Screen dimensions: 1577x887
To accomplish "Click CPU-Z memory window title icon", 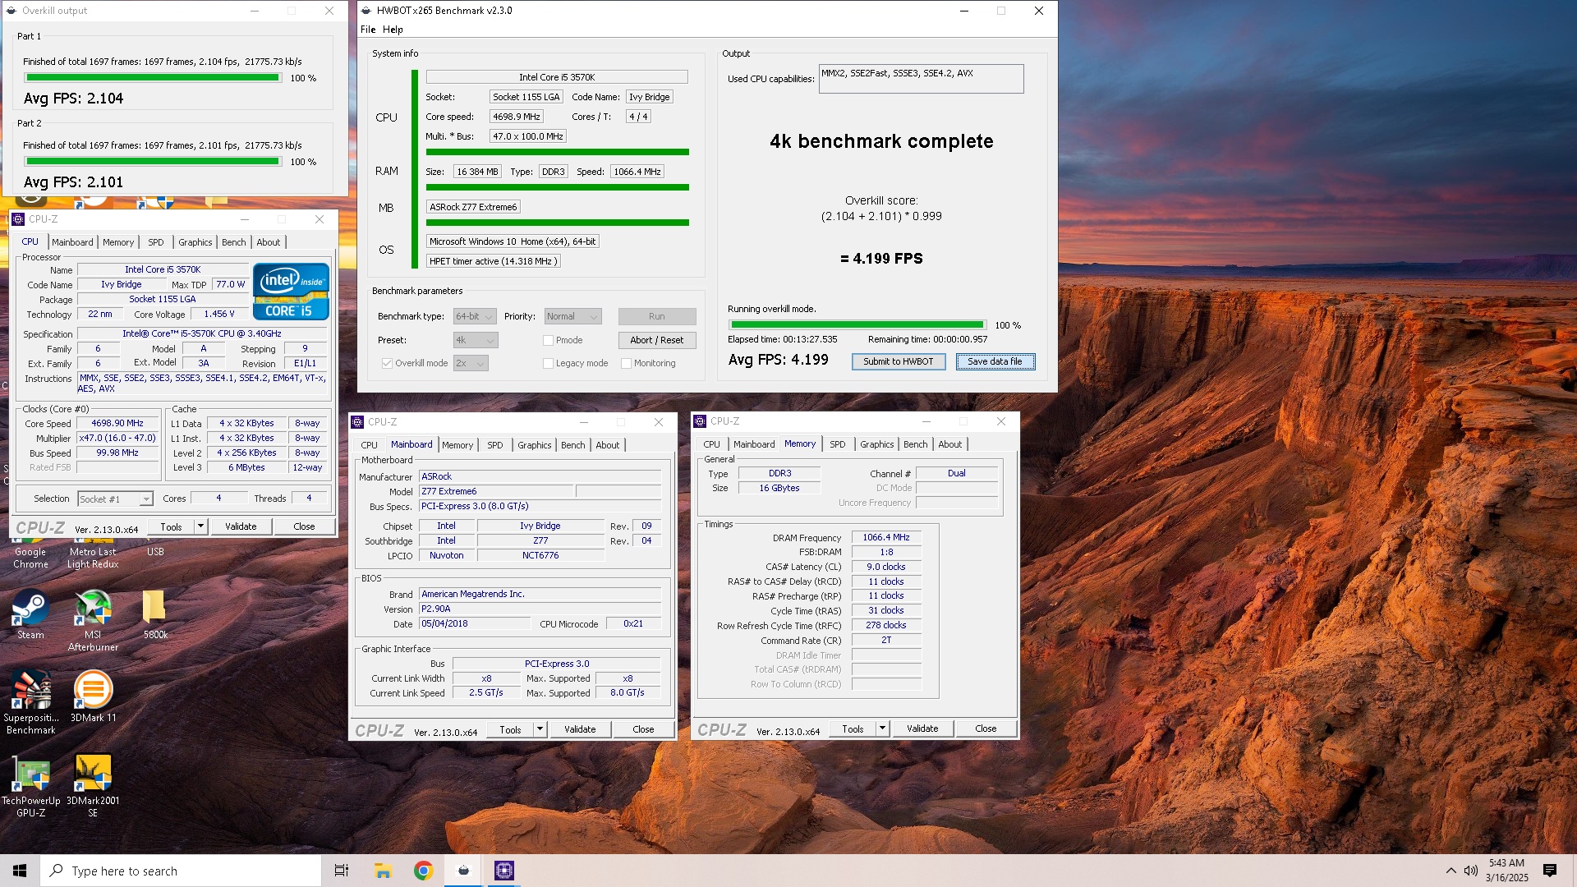I will point(700,421).
